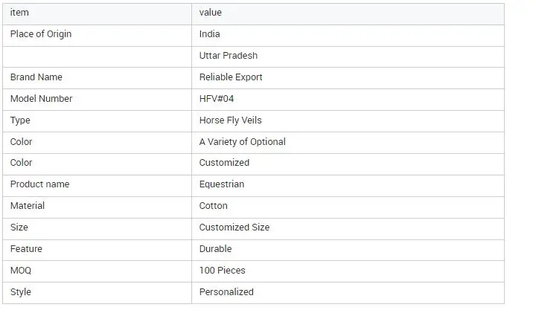Viewport: 536px width, 313px height.
Task: Click the 'Brand Name' label
Action: point(36,77)
